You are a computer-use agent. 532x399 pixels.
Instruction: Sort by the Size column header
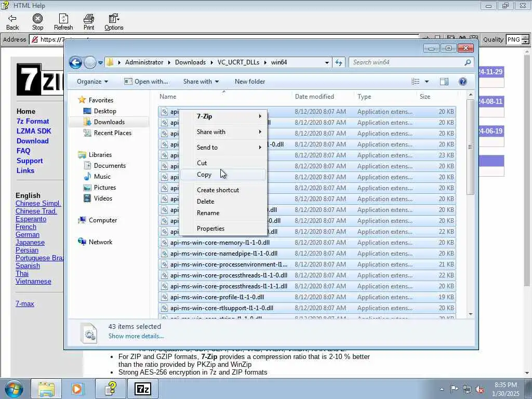pyautogui.click(x=436, y=97)
